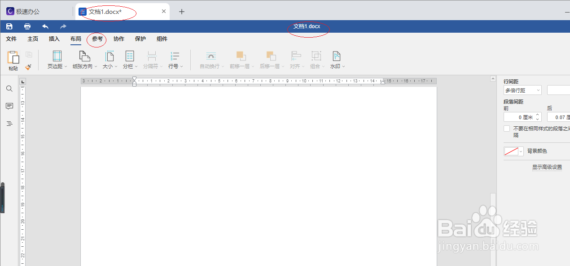Image resolution: width=570 pixels, height=266 pixels.
Task: Open the 多倍行距 line spacing dropdown
Action: tap(522, 90)
